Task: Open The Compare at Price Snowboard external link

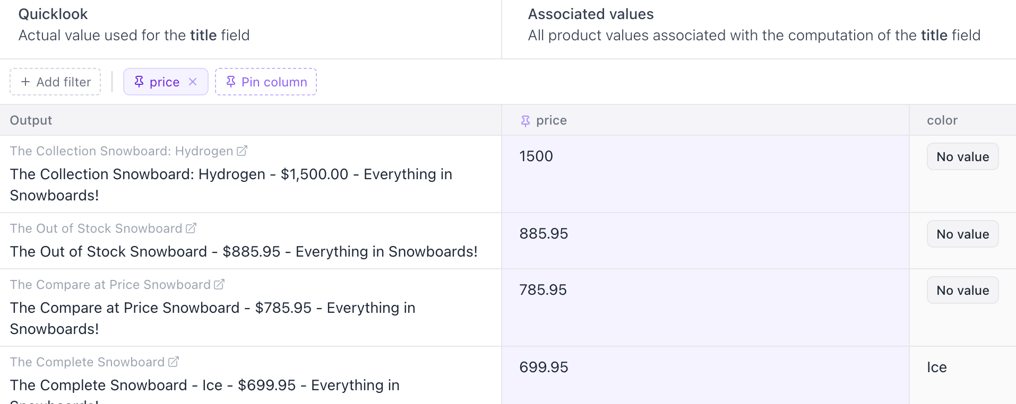Action: tap(219, 284)
